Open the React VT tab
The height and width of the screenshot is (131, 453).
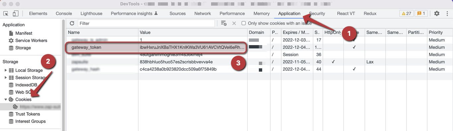point(346,14)
